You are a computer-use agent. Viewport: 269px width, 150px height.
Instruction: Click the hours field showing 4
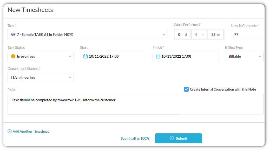point(199,35)
